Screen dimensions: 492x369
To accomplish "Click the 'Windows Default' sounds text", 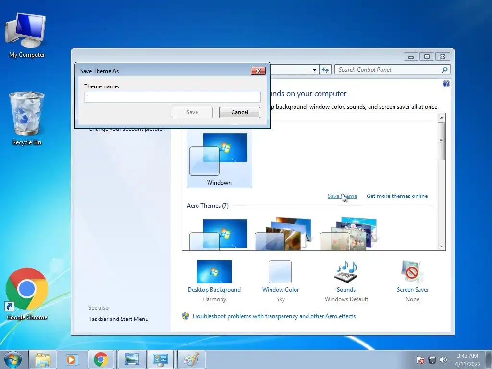I will pyautogui.click(x=346, y=299).
